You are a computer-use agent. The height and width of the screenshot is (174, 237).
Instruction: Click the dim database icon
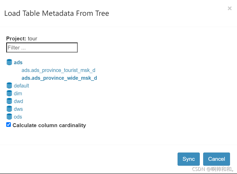coord(9,93)
